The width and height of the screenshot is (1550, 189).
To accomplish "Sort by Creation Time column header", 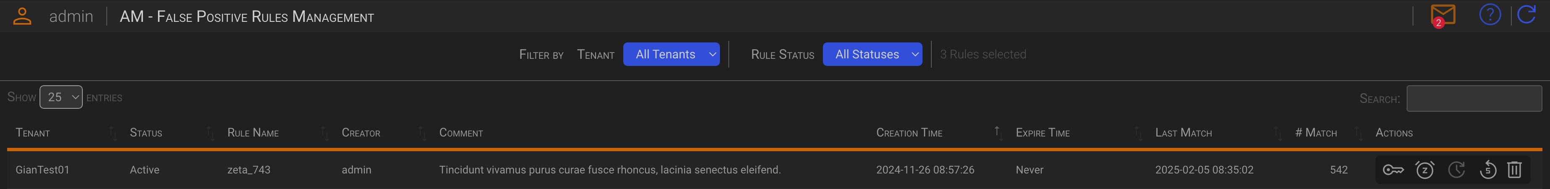I will (x=909, y=133).
